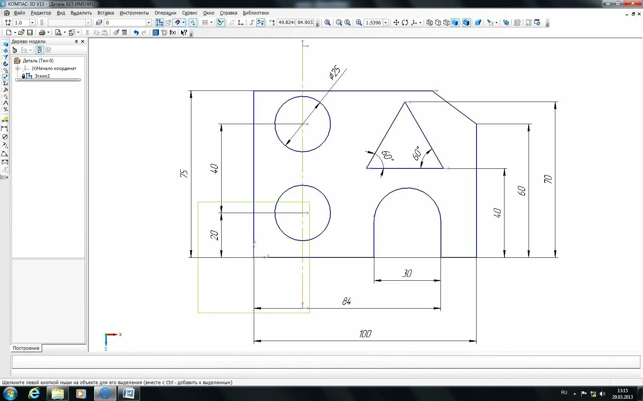
Task: Toggle shaded with edges display mode
Action: (x=466, y=23)
